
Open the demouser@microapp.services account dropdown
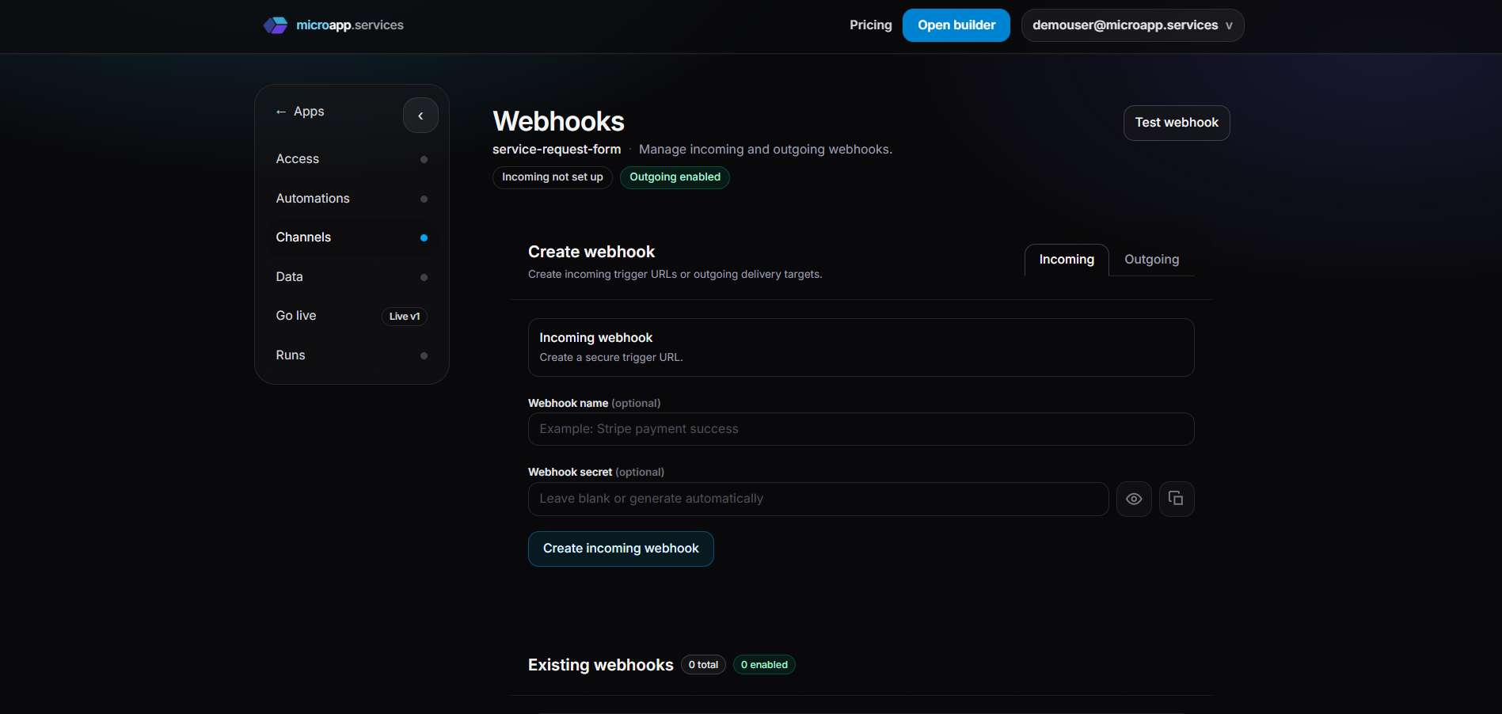coord(1131,25)
